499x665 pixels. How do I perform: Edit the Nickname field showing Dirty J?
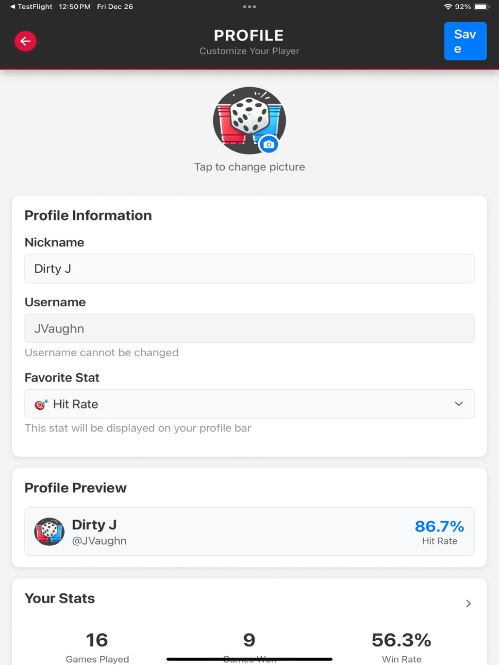pyautogui.click(x=249, y=268)
